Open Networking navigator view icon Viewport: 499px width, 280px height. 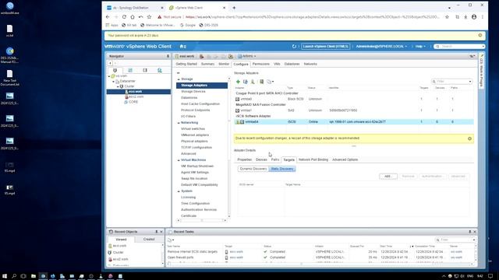pos(160,70)
